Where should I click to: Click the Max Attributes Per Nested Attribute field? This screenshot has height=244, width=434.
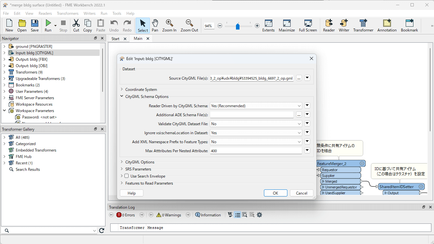[x=256, y=151]
